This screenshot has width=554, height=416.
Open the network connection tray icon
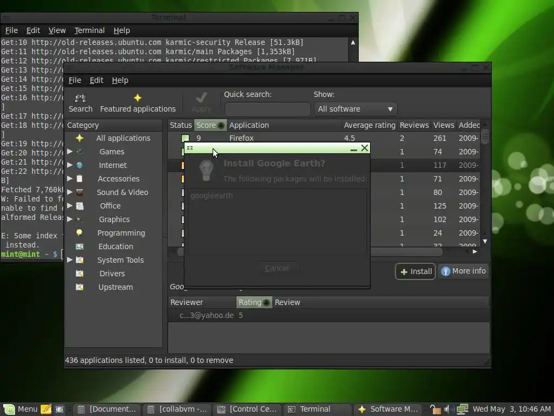coord(462,409)
